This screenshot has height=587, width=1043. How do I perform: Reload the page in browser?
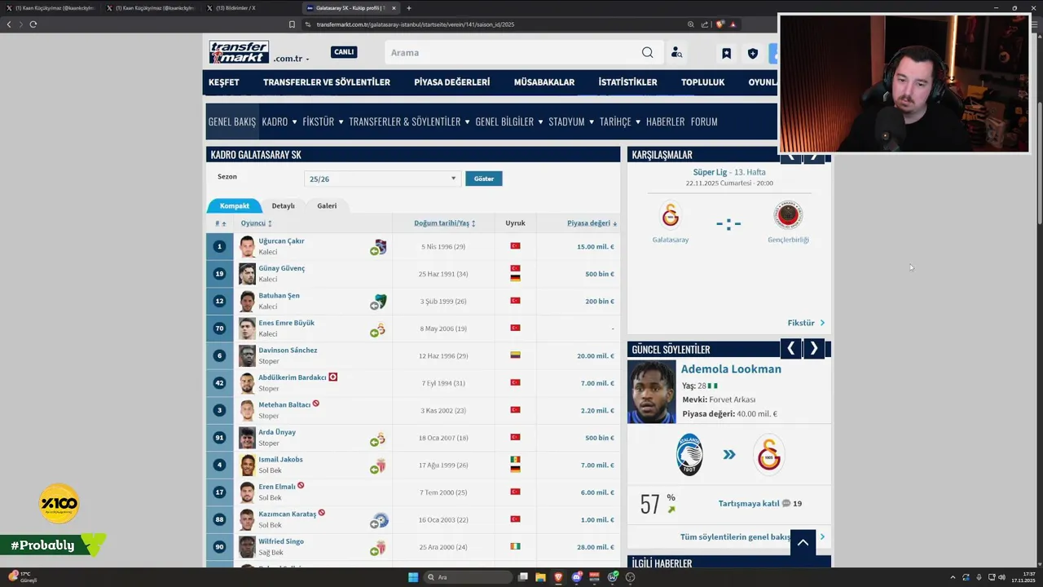33,24
